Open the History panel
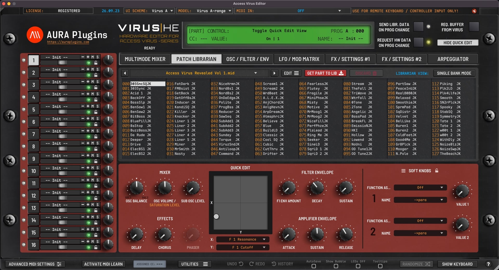This screenshot has height=270, width=499. coord(282,264)
